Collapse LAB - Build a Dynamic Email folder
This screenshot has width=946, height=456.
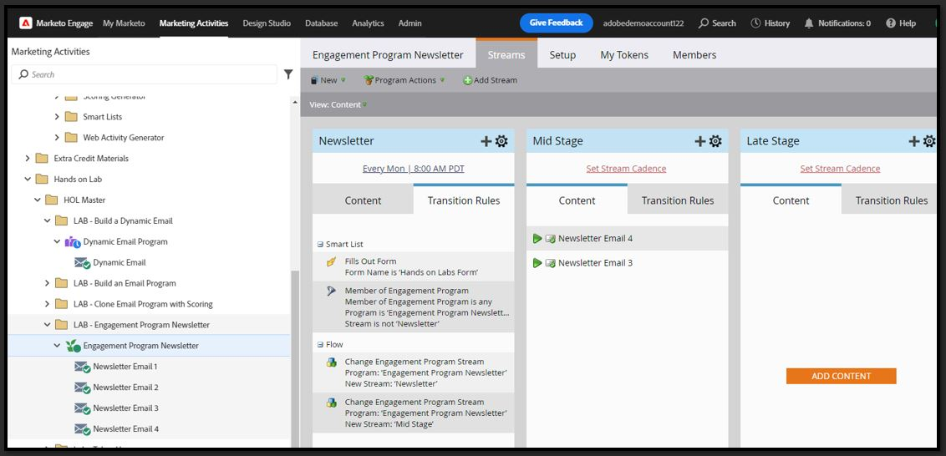click(47, 220)
